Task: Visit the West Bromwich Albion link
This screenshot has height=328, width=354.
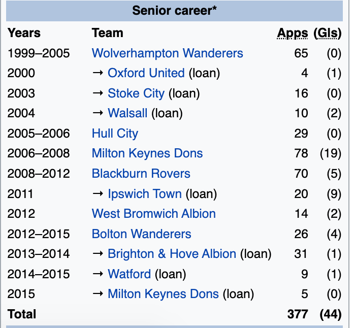Action: point(153,214)
